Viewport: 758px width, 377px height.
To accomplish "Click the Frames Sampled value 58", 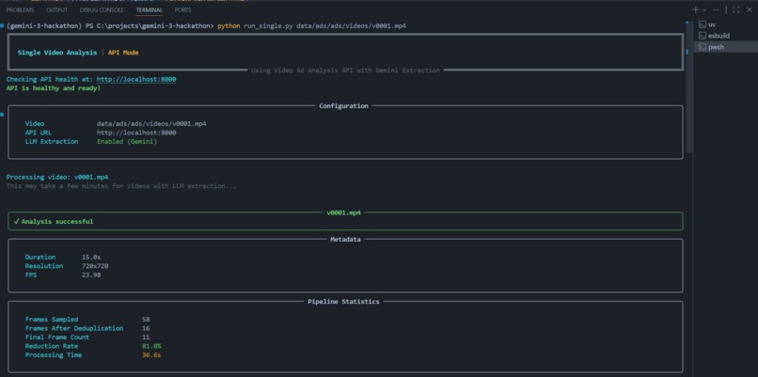I will click(x=146, y=320).
